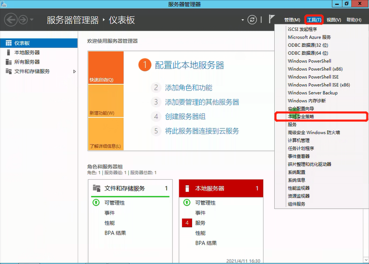
Task: Open the red 本地服务器 tile header
Action: (221, 188)
